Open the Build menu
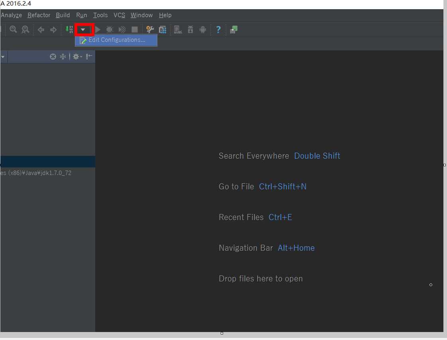The image size is (447, 340). tap(63, 15)
